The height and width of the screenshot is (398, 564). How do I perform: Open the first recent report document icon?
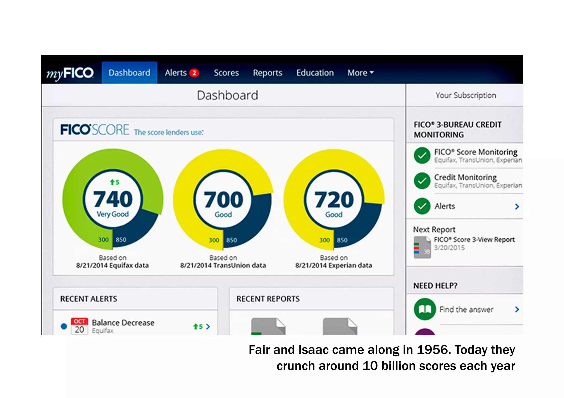pos(268,327)
